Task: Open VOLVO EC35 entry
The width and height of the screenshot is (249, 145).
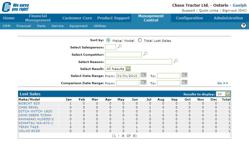Action: [x=29, y=131]
